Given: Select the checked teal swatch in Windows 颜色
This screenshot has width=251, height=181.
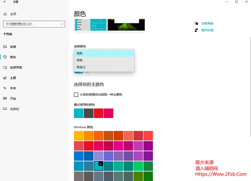Looking at the screenshot, I should tap(98, 166).
